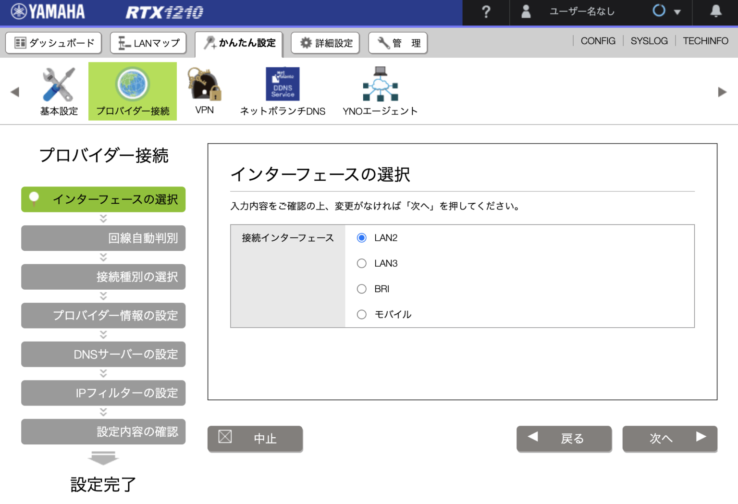Click the 中止 cancel button
This screenshot has width=738, height=504.
(255, 439)
